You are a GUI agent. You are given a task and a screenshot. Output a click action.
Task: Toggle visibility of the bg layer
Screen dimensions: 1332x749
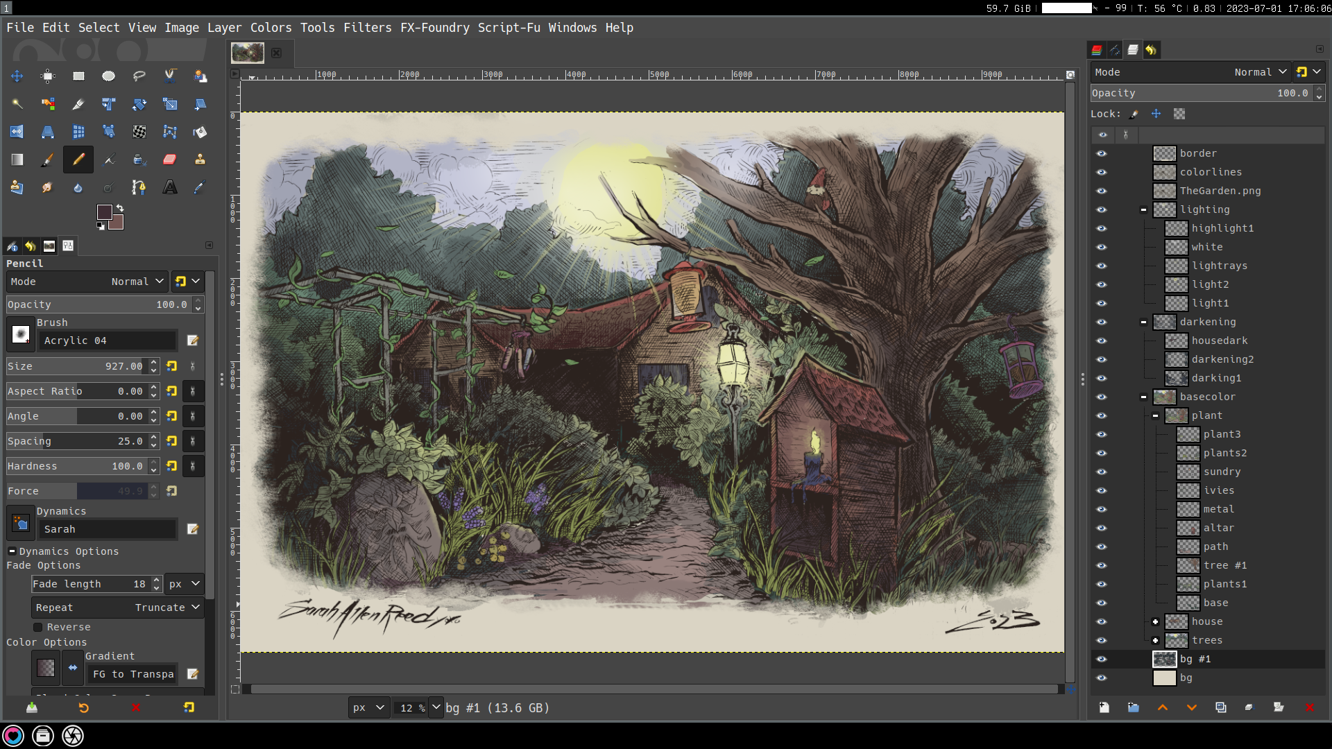1102,678
